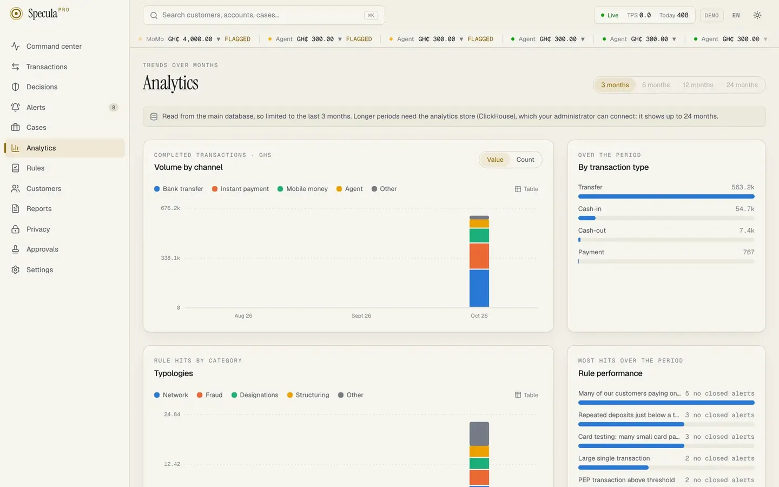Viewport: 779px width, 487px height.
Task: Toggle Agent series in the channel legend
Action: coord(349,189)
